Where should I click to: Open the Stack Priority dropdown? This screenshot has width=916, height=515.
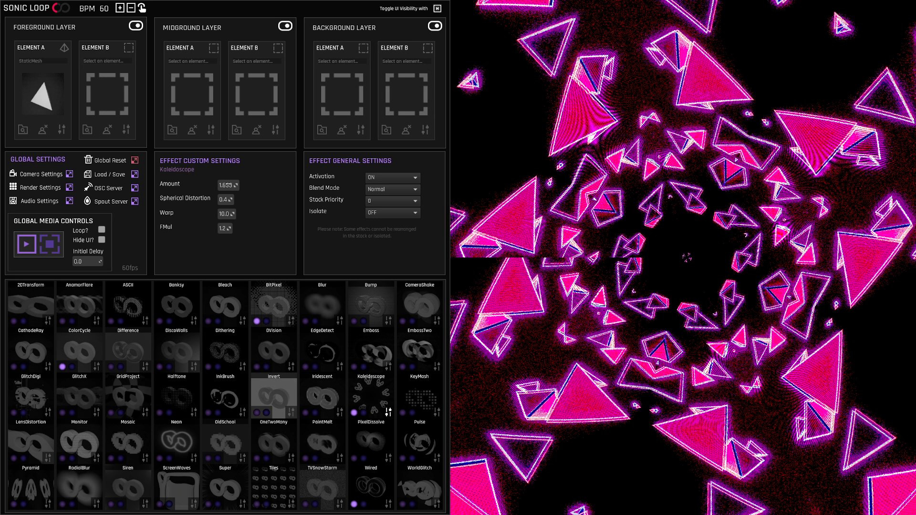click(392, 201)
